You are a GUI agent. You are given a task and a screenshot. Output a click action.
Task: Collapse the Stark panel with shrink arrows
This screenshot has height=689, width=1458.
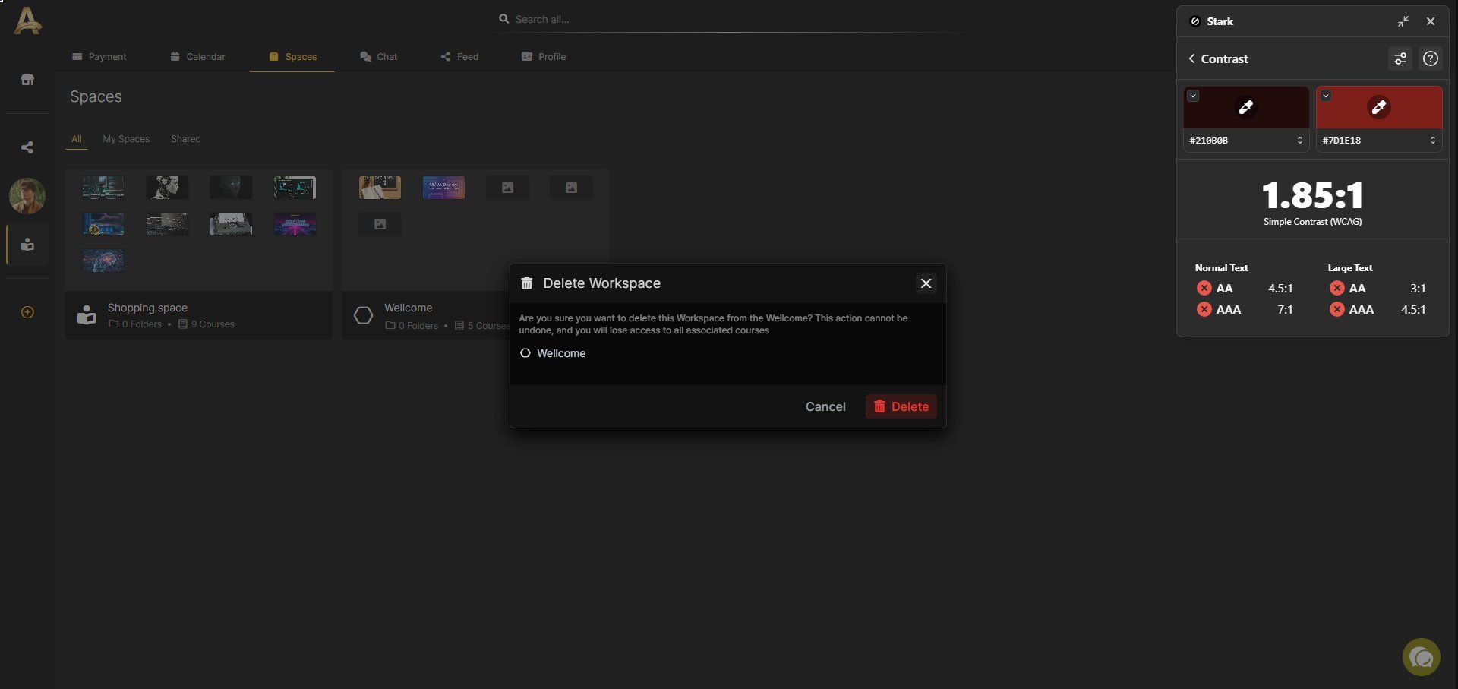coord(1403,21)
